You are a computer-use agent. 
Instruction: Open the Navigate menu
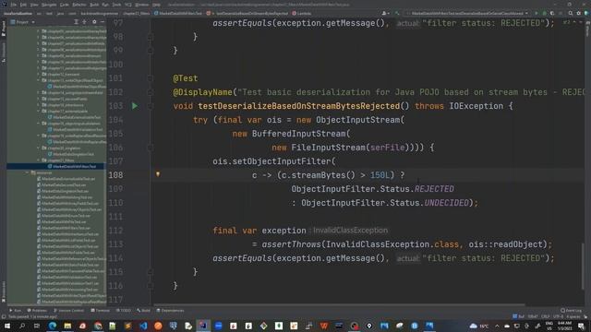coord(49,5)
